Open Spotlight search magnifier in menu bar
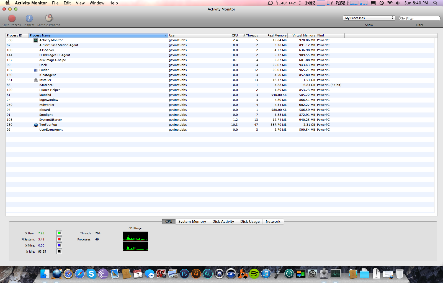The height and width of the screenshot is (283, 443). point(435,3)
